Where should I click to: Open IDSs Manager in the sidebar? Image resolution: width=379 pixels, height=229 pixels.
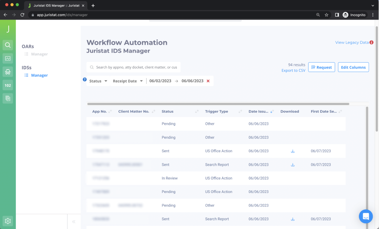(36, 75)
